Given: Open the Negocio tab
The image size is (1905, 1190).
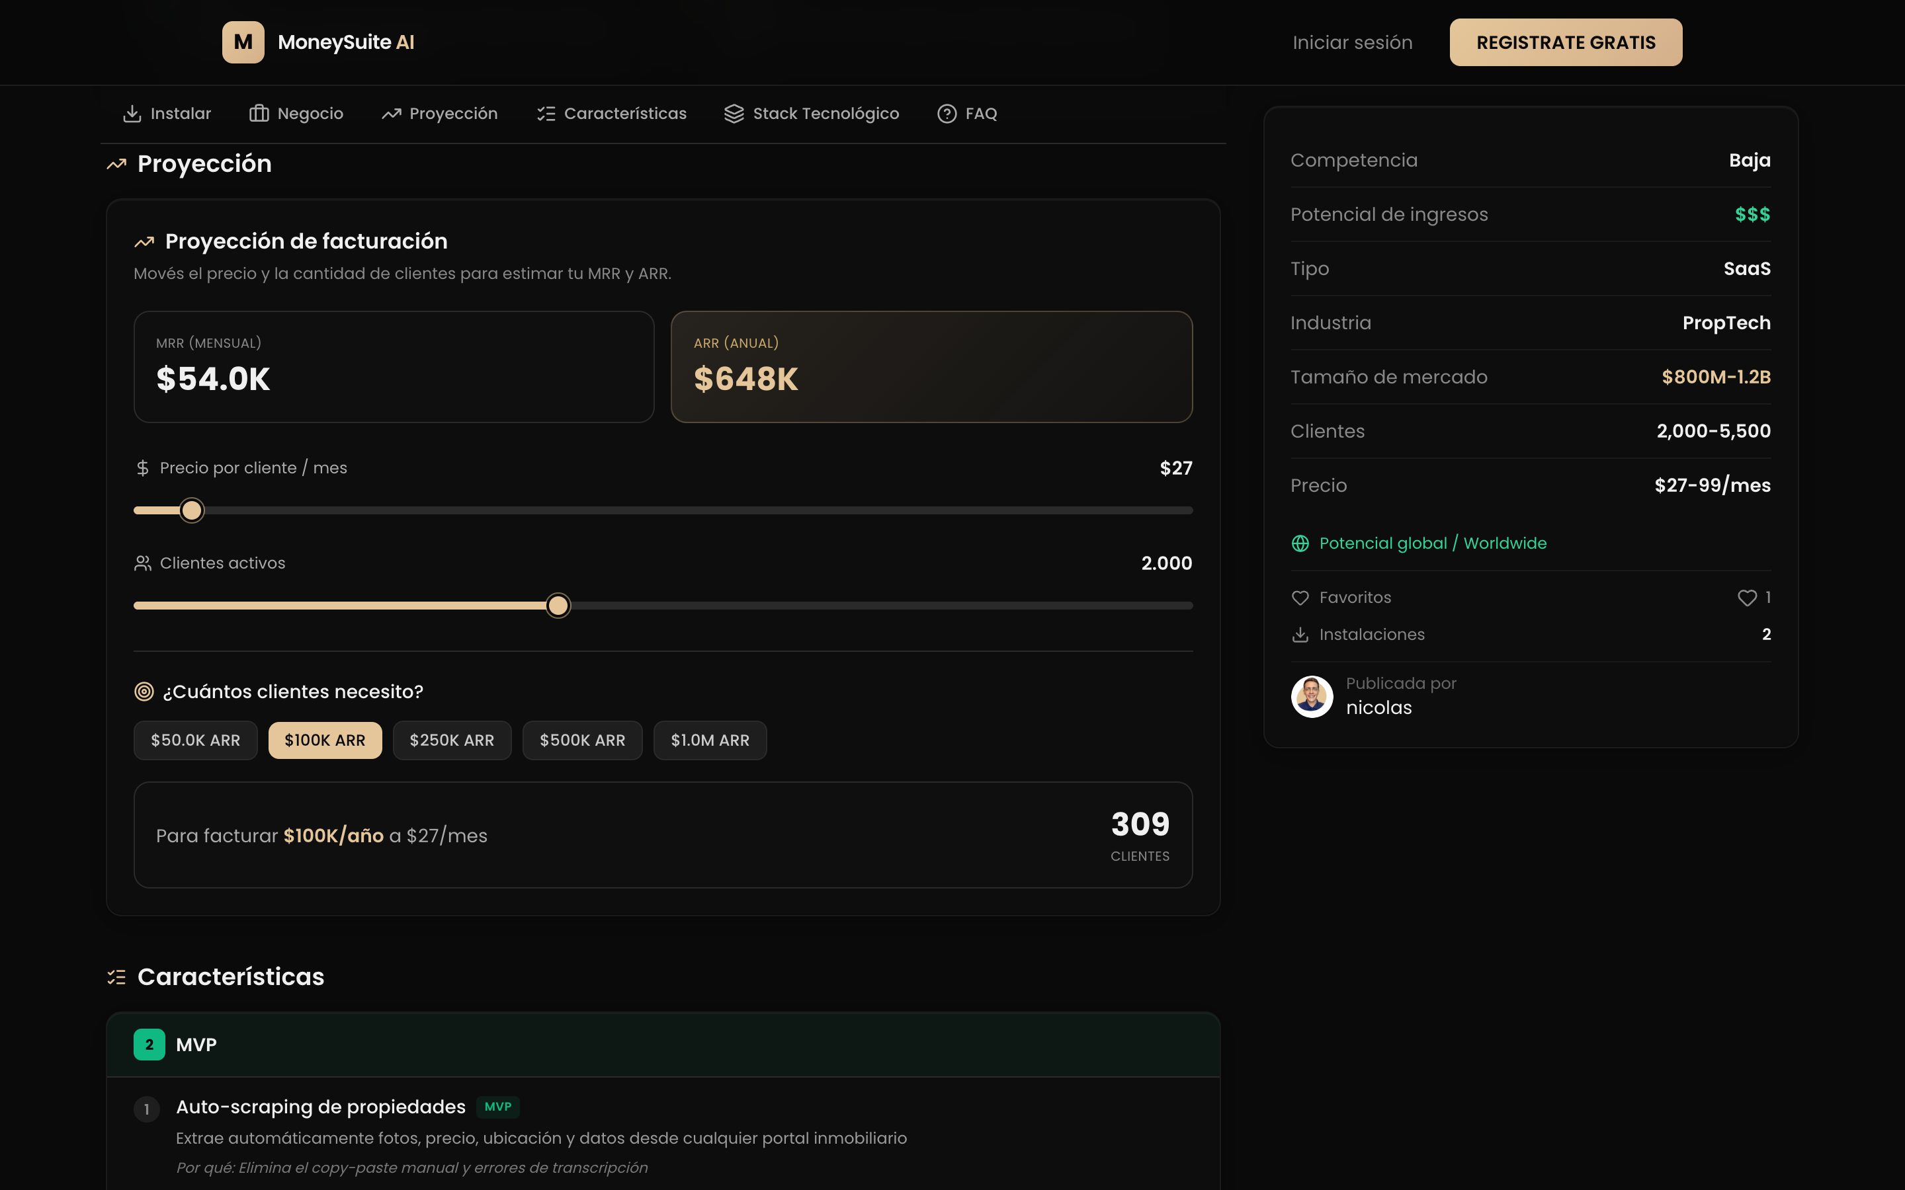Looking at the screenshot, I should click(297, 114).
